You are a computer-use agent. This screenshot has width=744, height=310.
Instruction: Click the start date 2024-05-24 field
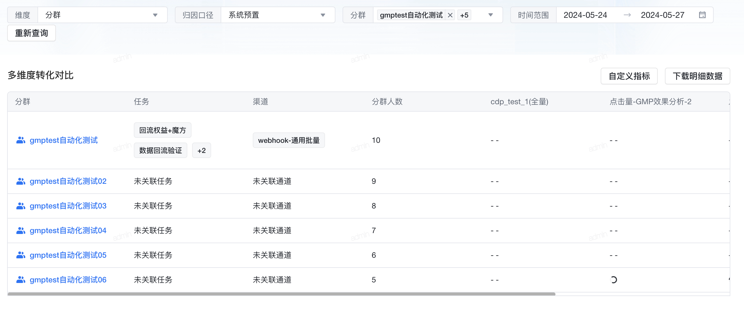[x=585, y=15]
